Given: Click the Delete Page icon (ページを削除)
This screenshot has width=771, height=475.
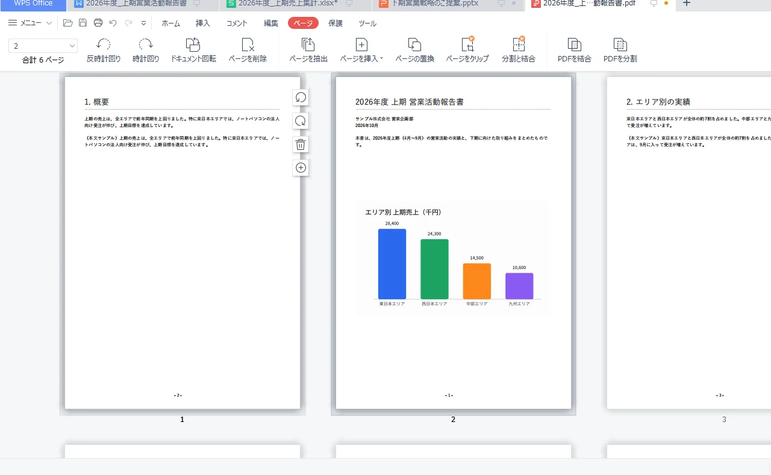Looking at the screenshot, I should pos(248,45).
